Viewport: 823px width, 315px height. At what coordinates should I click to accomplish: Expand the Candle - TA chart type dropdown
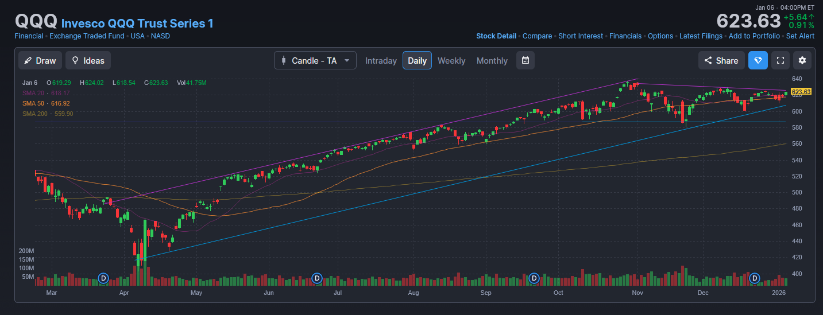pyautogui.click(x=315, y=60)
